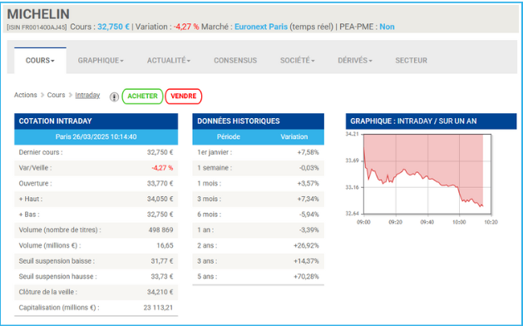This screenshot has height=326, width=523.
Task: Select the volume value 498 869
Action: 160,230
